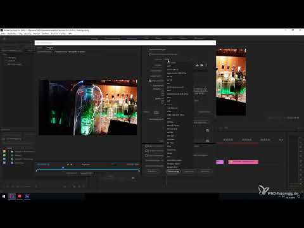Viewport: 304px width, 228px height.
Task: Select Apple ProRes MXF OP1a format
Action: [x=177, y=73]
